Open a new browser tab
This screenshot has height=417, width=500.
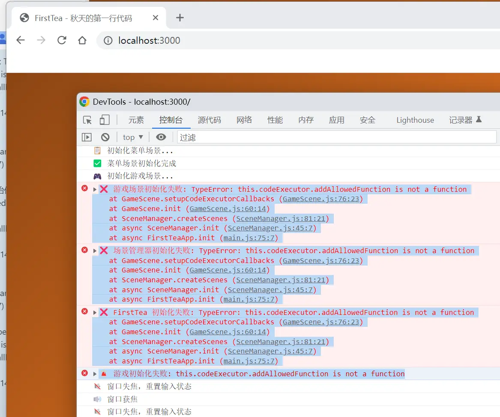180,18
